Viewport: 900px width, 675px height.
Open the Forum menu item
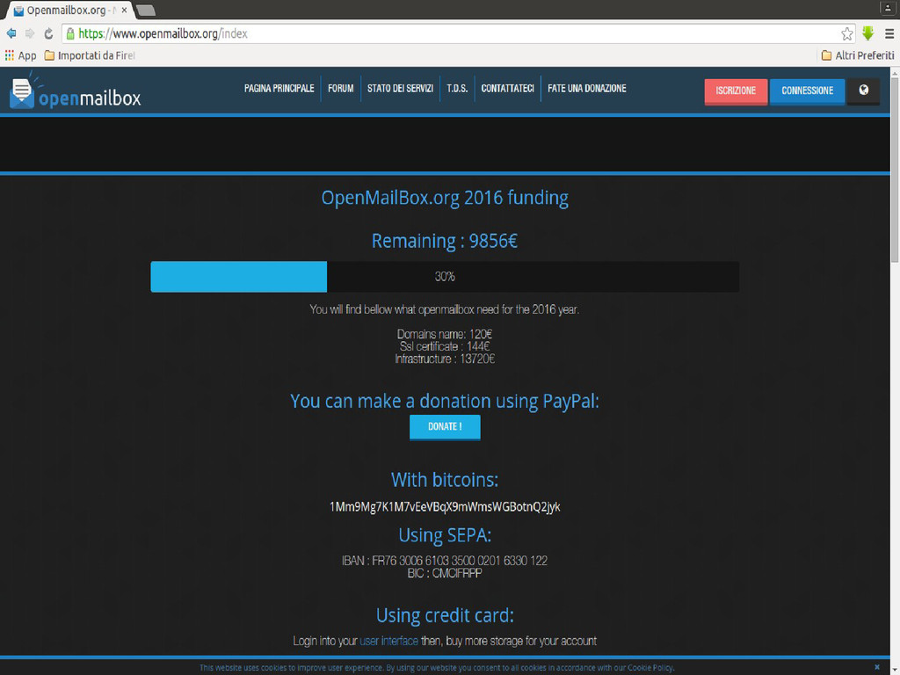[x=340, y=89]
